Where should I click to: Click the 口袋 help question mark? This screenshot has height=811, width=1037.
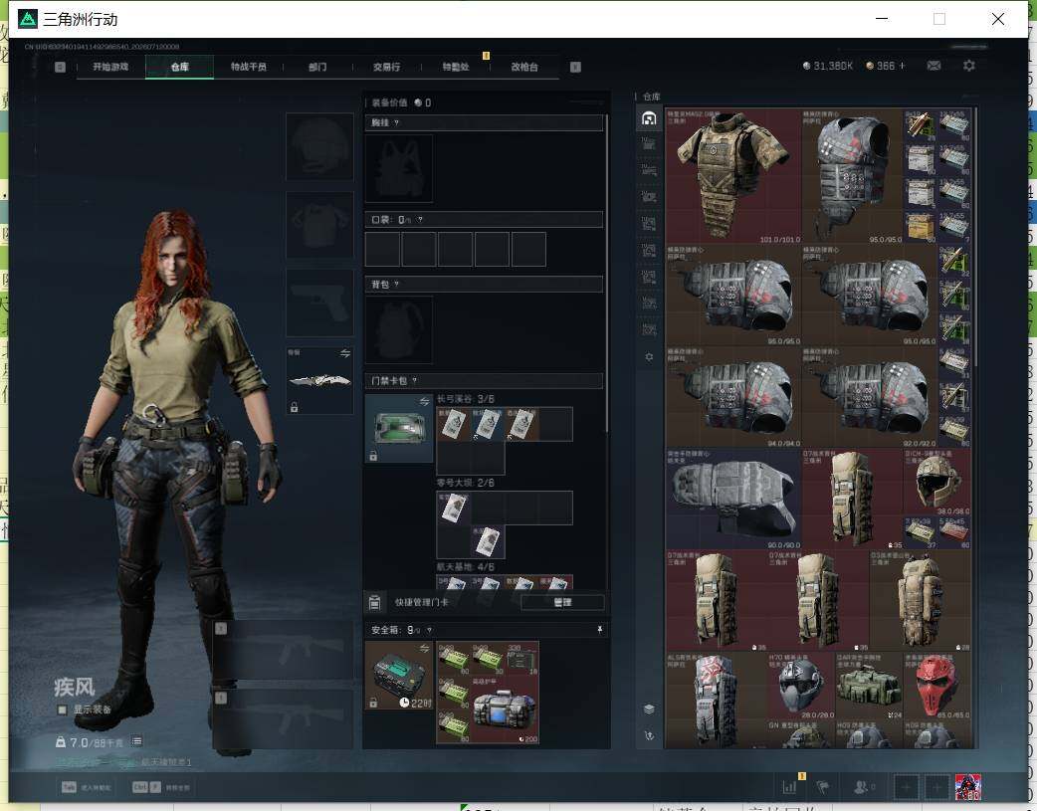[420, 220]
